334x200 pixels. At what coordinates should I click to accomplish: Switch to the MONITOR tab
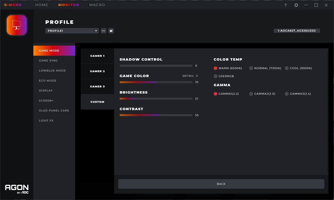(x=69, y=5)
